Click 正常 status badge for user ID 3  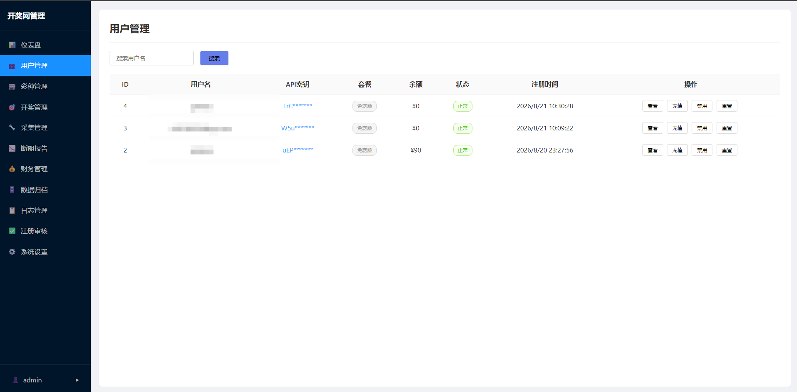[462, 128]
